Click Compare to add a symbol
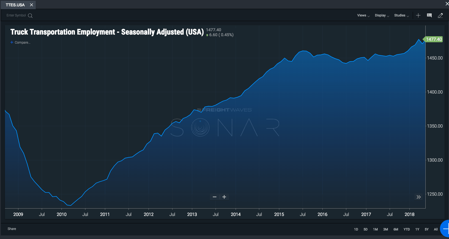Image resolution: width=449 pixels, height=239 pixels. (x=20, y=43)
